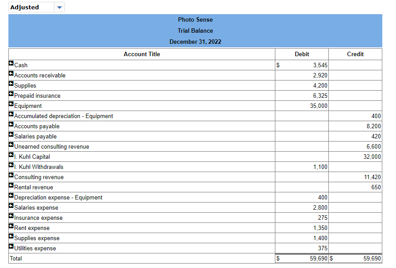Click the dropdown arrow beside Adjusted
Screen dimensions: 396x268
(x=59, y=7)
